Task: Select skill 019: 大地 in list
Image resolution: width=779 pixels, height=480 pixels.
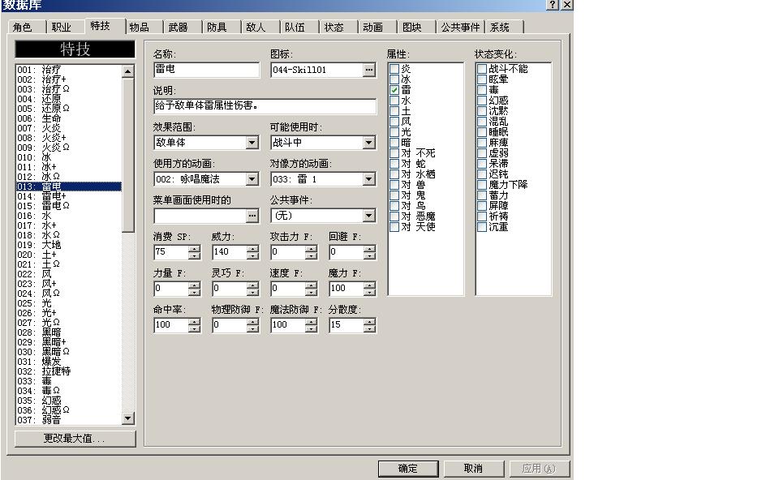Action: (69, 245)
